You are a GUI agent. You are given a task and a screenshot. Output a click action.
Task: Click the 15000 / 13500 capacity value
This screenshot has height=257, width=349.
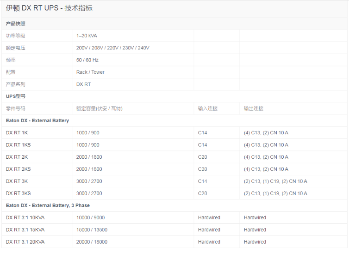tap(92, 230)
